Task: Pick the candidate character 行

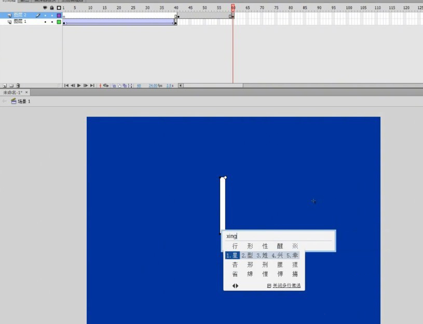Action: pos(235,246)
